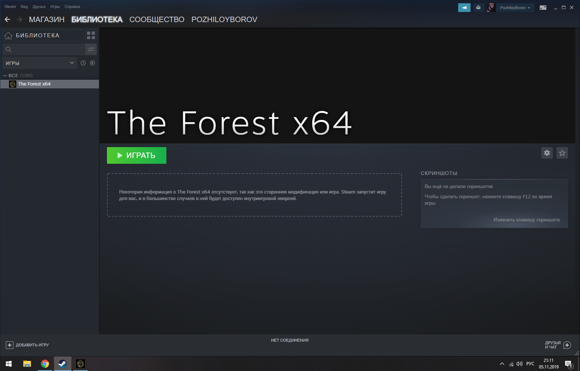Image resolution: width=580 pixels, height=371 pixels.
Task: Open advanced filter settings icon
Action: 91,49
